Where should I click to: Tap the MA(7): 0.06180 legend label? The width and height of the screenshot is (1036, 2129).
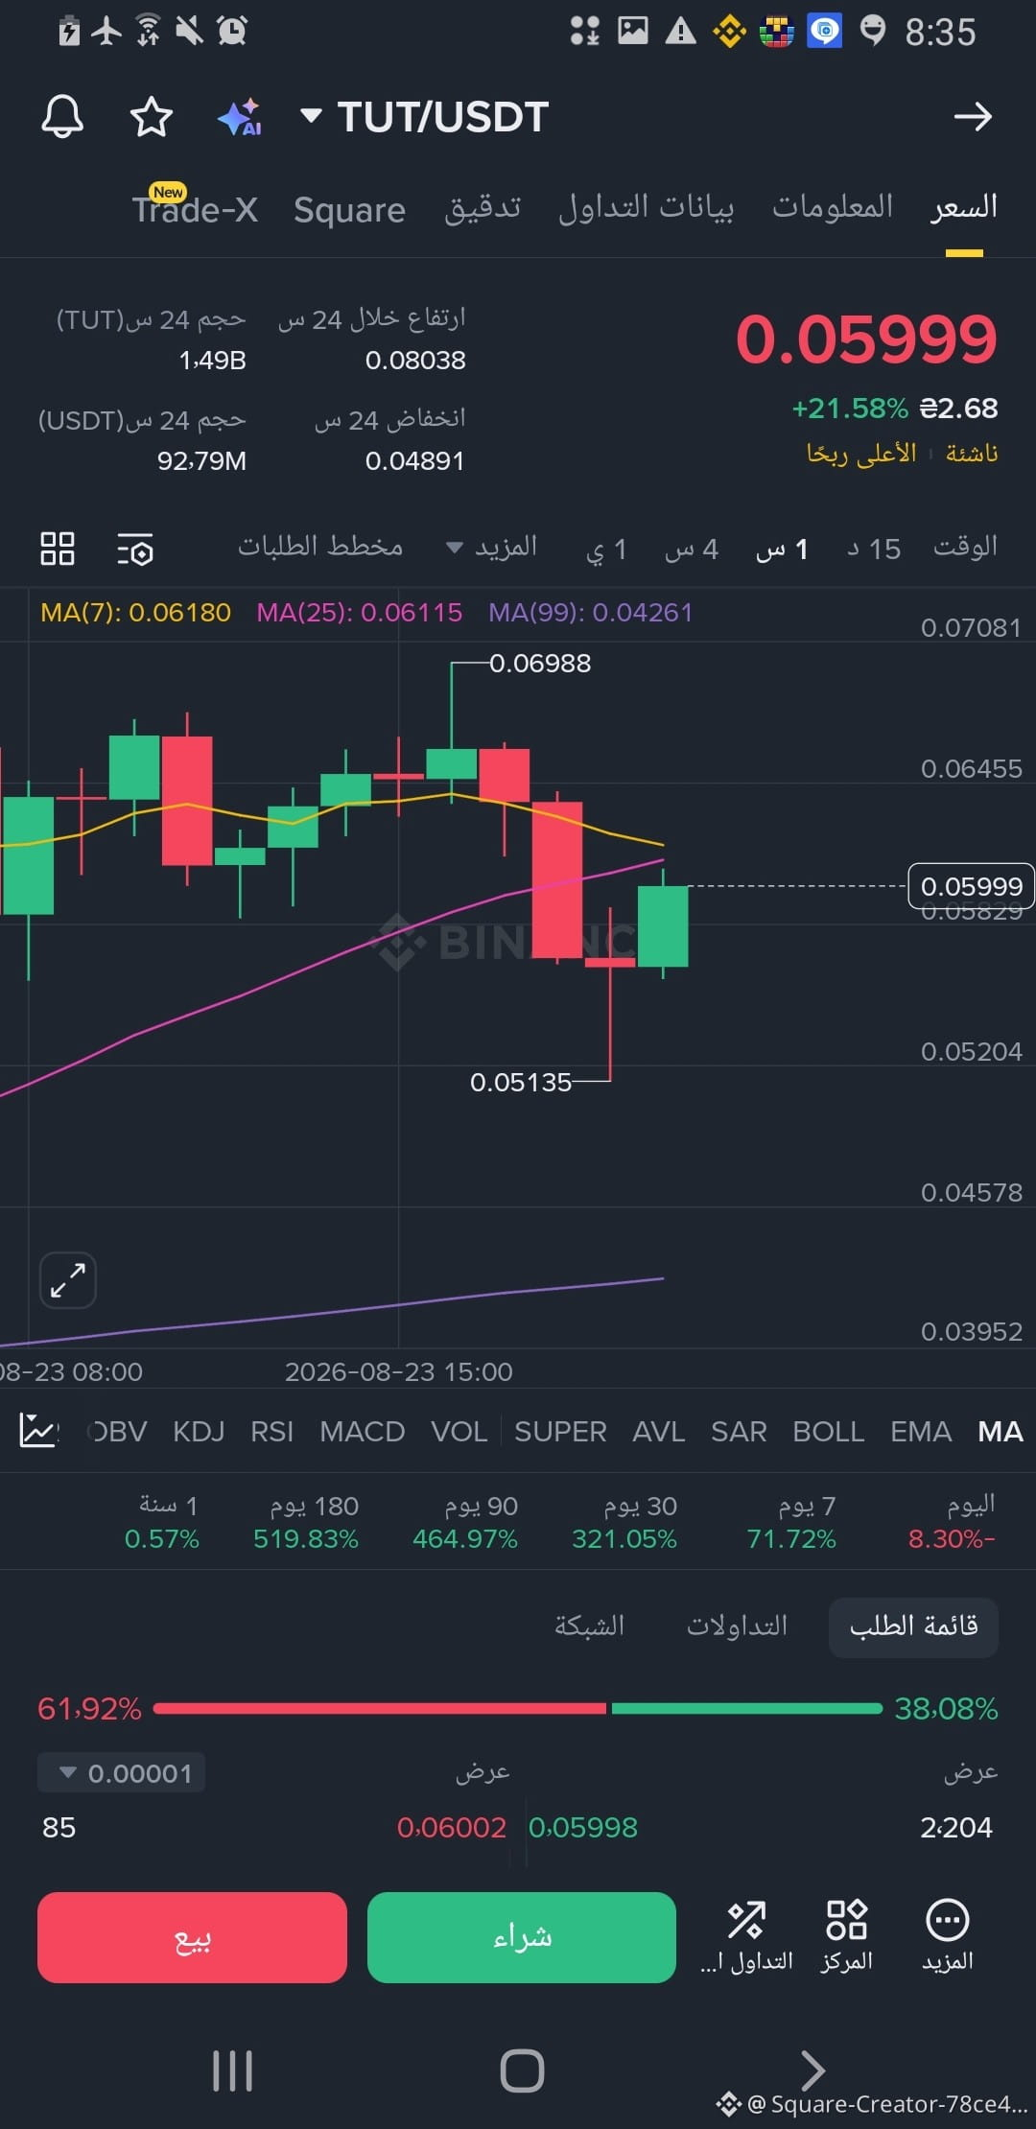coord(135,612)
